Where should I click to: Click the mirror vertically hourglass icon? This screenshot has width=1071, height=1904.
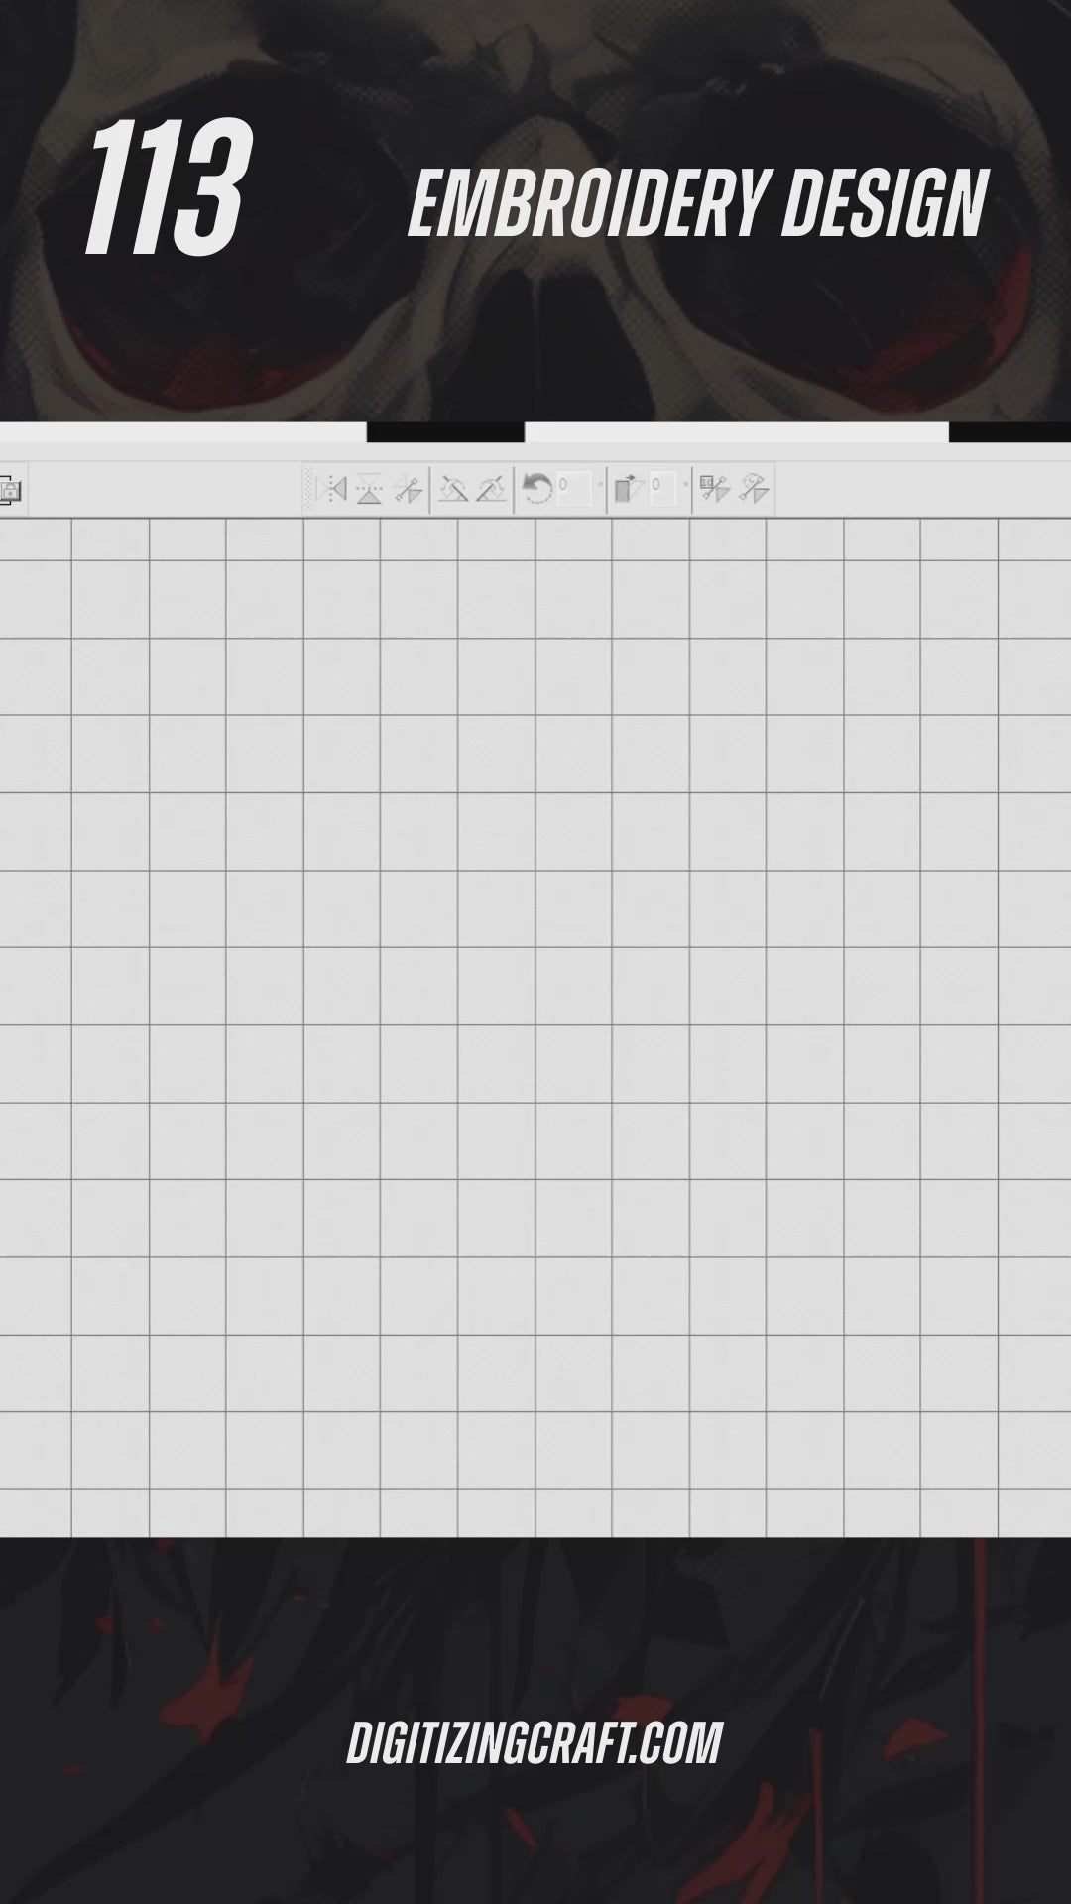coord(369,489)
